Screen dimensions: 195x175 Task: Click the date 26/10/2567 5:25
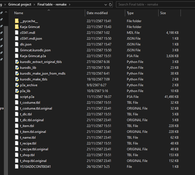tap(98, 167)
